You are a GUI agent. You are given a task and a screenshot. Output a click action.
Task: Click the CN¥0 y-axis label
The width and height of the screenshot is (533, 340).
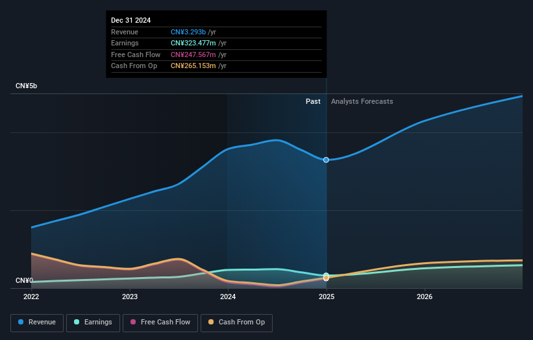(x=24, y=280)
